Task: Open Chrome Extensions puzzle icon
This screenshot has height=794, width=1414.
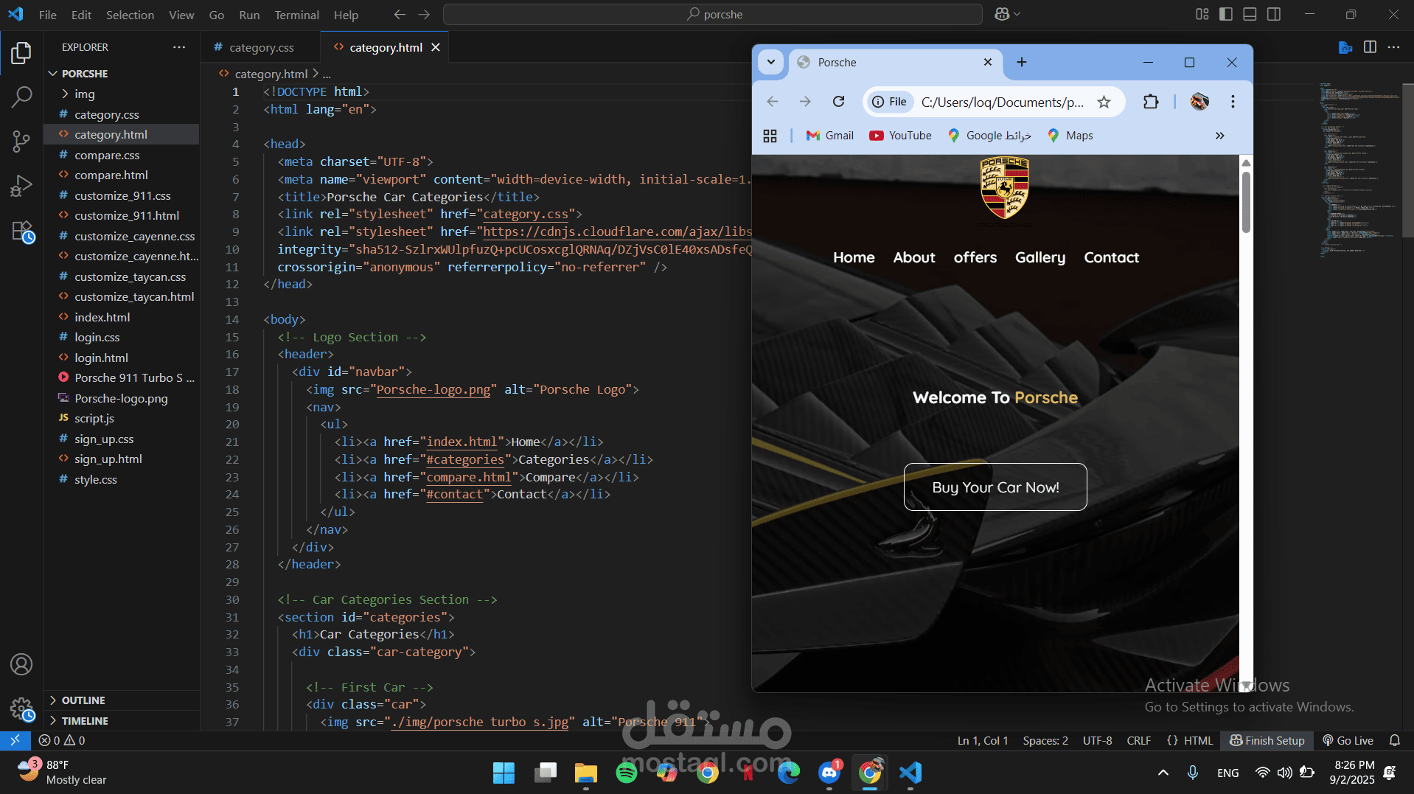Action: (x=1151, y=102)
